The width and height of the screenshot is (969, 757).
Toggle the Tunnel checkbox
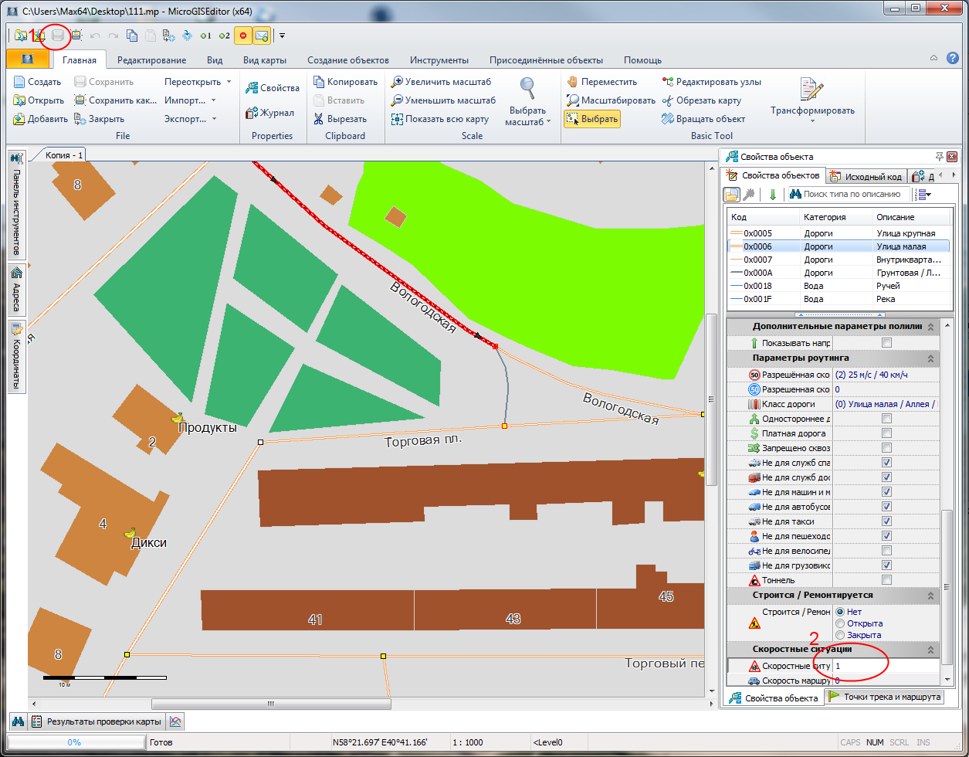point(886,580)
